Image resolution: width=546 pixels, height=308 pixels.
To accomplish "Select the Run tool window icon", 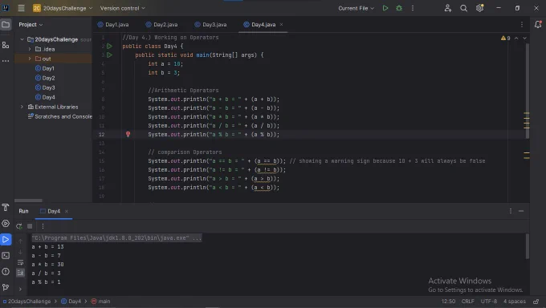I will click(6, 240).
